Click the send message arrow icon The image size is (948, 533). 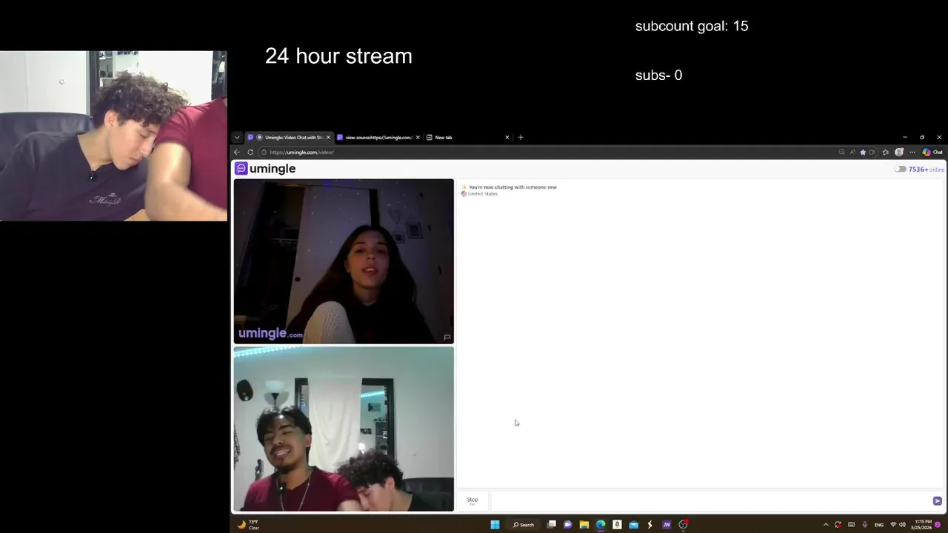(x=937, y=501)
